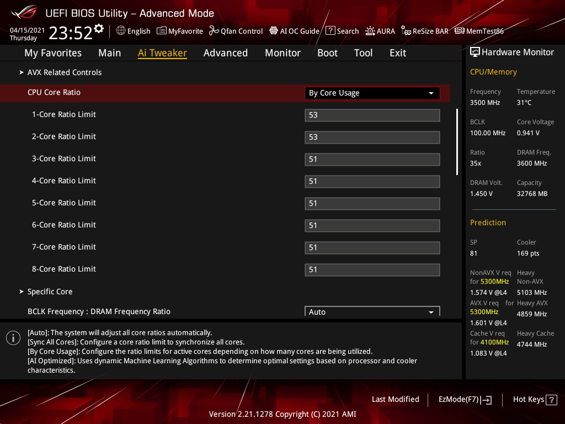
Task: Edit 5-Core Ratio Limit field
Action: 372,203
